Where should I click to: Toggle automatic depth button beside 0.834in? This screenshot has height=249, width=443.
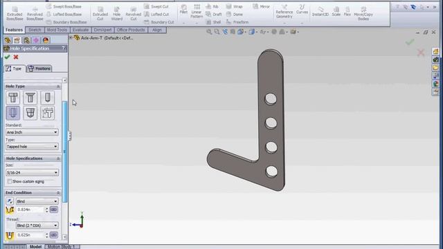pos(54,210)
